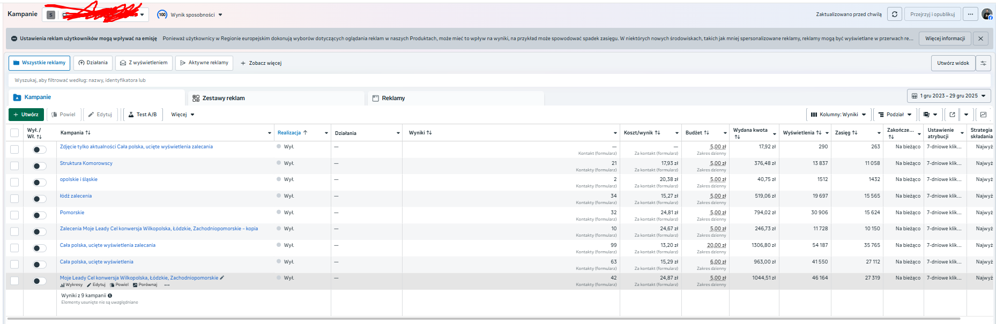Click the sort arrows on the Kampania column header
Screen dimensions: 996x324
[88, 133]
